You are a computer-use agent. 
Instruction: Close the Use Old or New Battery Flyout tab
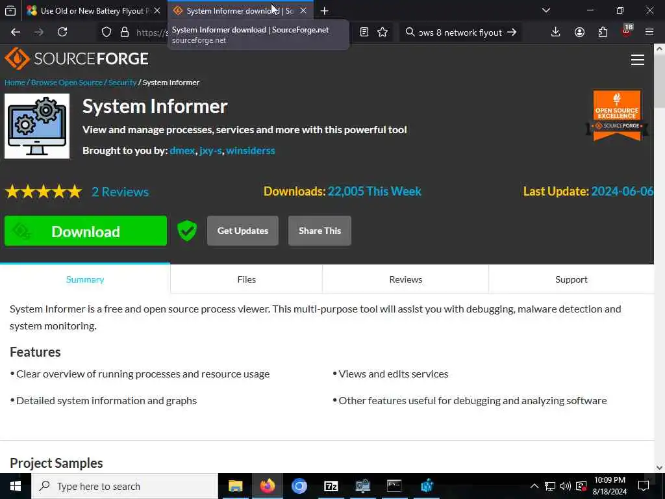pyautogui.click(x=157, y=11)
